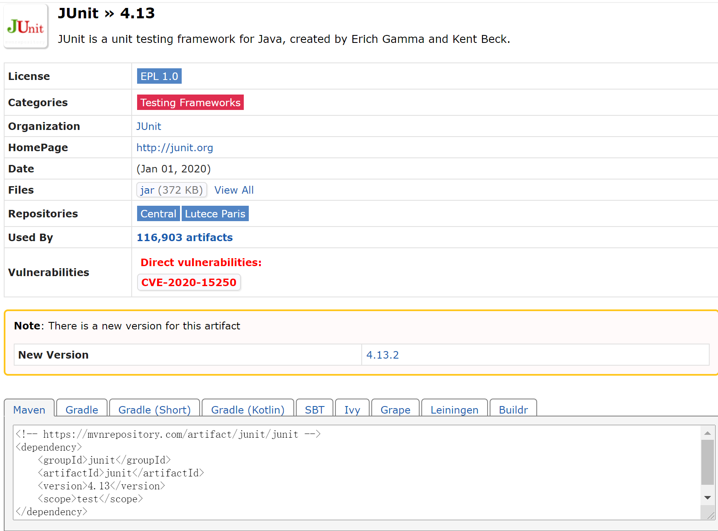
Task: Download the jar (372 KB) file
Action: click(172, 190)
